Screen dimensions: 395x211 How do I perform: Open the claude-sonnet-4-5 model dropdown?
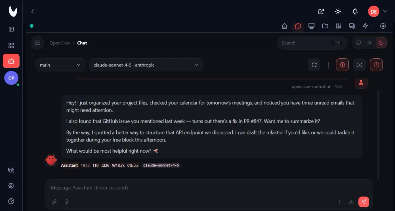click(146, 65)
